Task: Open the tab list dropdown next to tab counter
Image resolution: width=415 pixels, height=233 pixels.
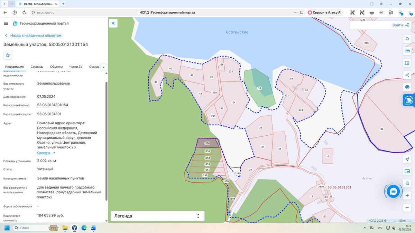Action: click(12, 4)
